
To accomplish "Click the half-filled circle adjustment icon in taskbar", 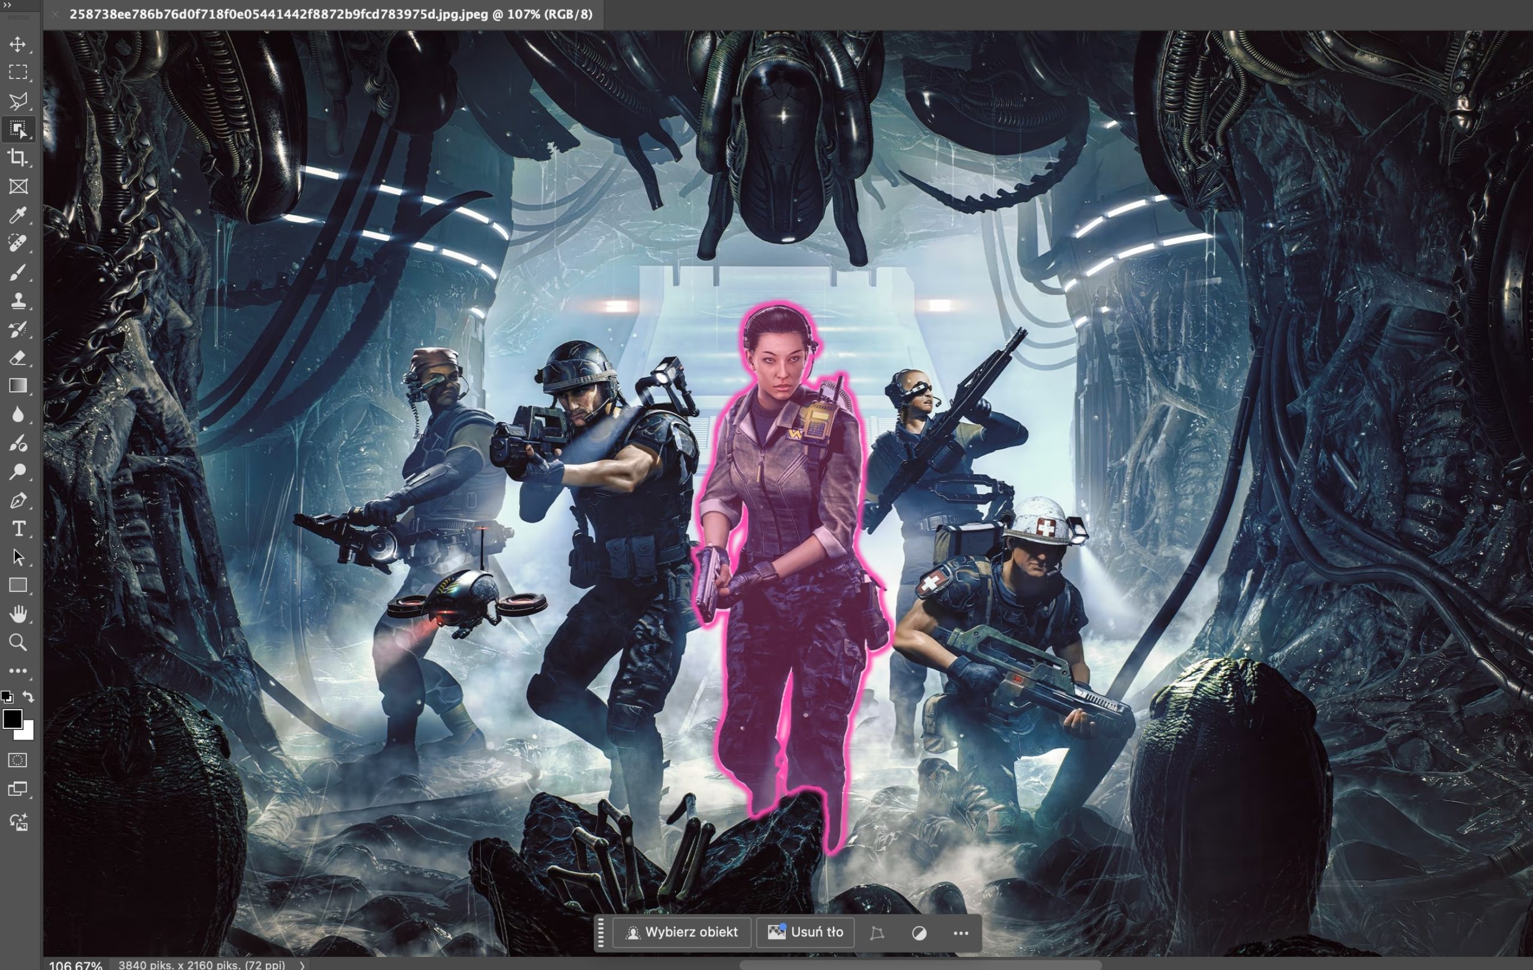I will coord(919,932).
